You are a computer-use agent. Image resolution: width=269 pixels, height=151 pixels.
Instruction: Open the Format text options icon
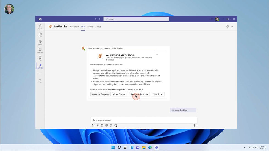(93, 125)
